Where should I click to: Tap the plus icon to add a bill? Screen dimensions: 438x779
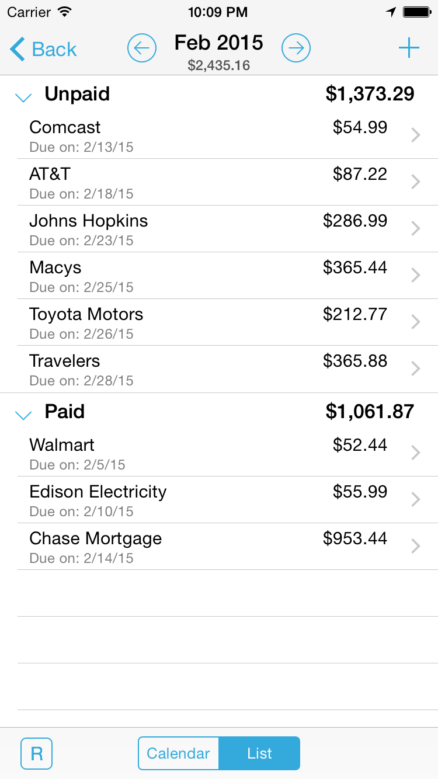pyautogui.click(x=409, y=48)
